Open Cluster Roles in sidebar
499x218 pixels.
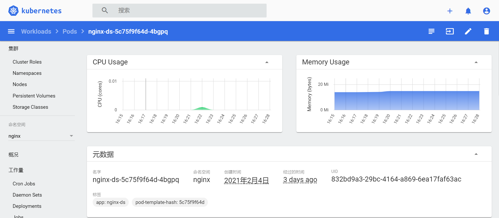[27, 62]
